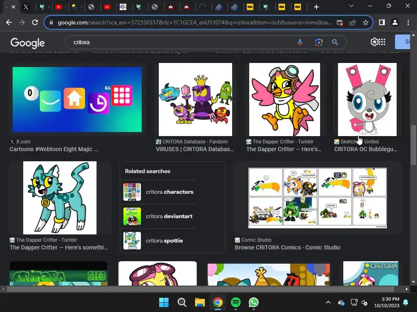Click the magnifier search button

pyautogui.click(x=335, y=42)
